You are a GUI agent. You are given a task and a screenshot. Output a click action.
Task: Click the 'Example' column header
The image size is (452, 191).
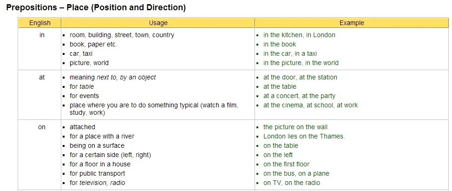coord(352,23)
